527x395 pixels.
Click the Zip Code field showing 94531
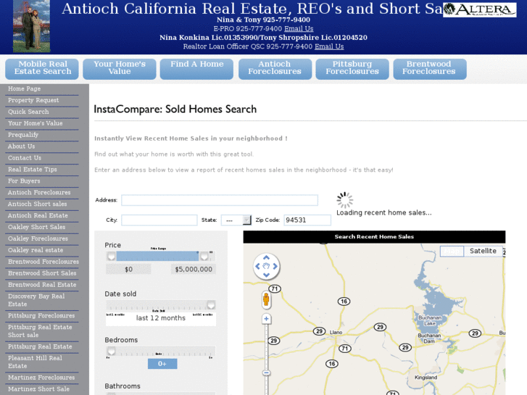pyautogui.click(x=307, y=220)
